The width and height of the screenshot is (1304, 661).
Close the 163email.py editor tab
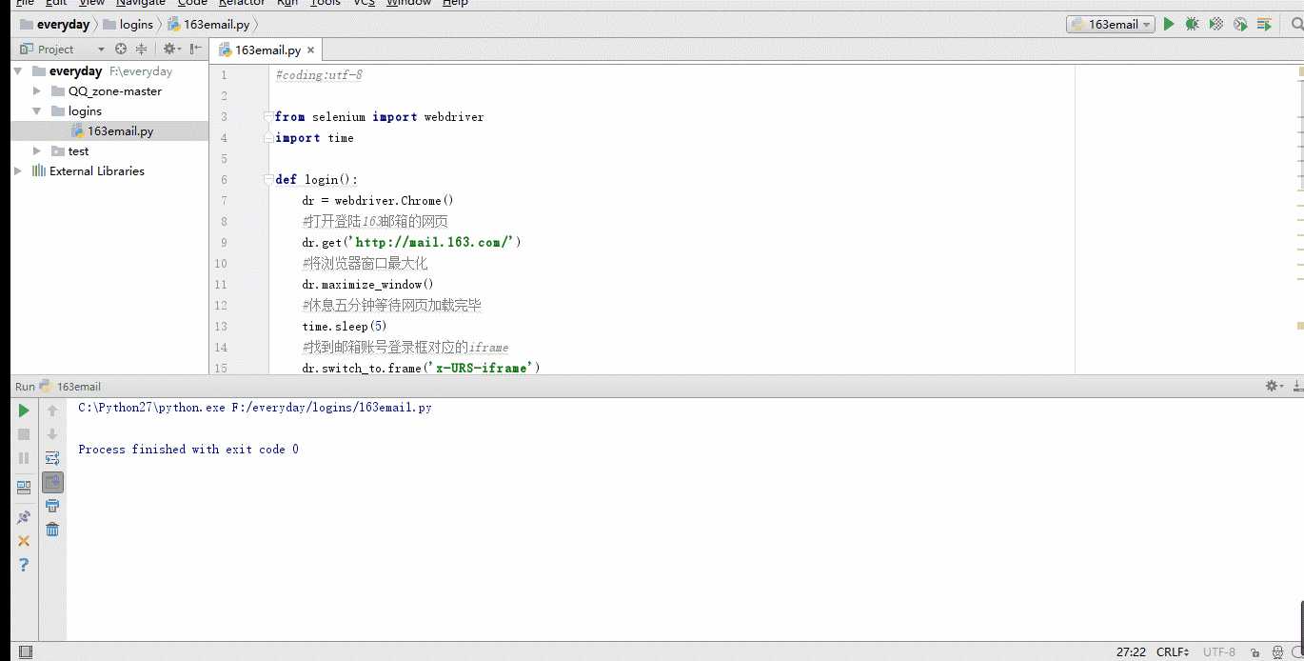click(310, 50)
